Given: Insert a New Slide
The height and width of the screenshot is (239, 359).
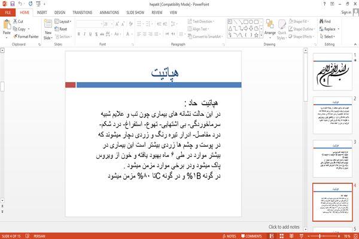Looking at the screenshot, I should [48, 29].
